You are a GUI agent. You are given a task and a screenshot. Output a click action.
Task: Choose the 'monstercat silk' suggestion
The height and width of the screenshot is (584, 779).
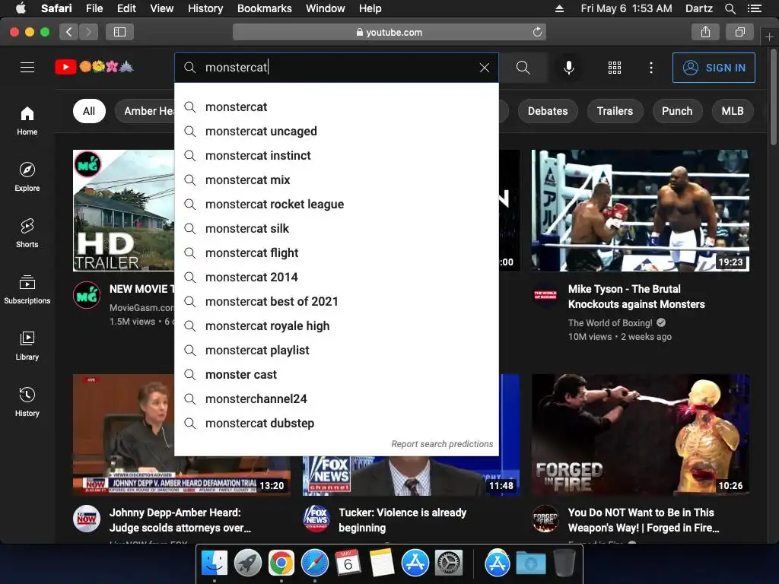coord(336,228)
